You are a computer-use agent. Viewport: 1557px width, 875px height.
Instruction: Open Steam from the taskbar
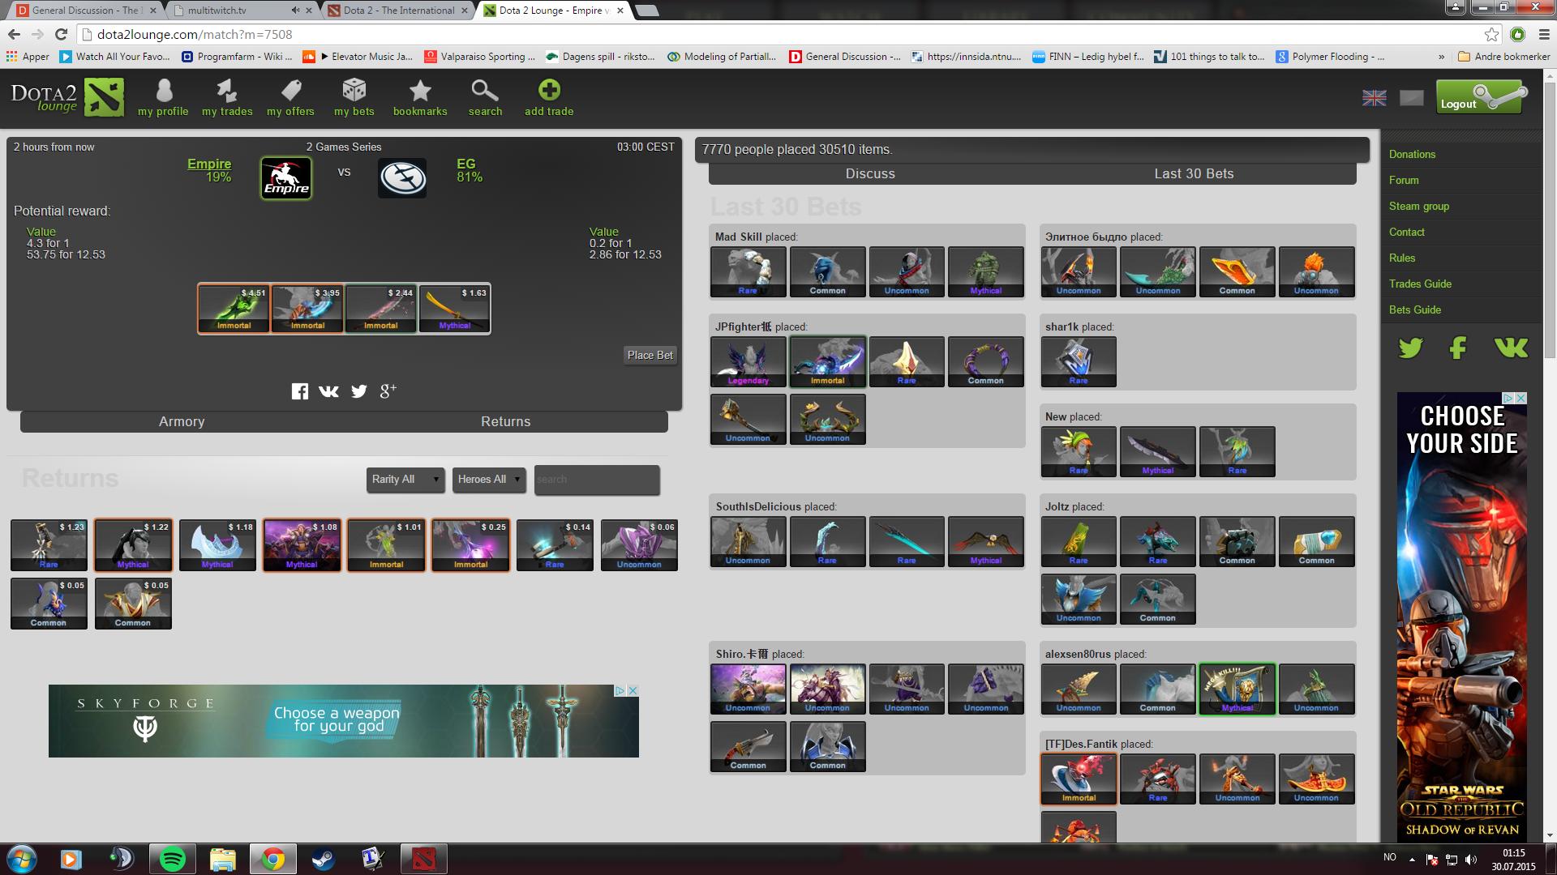point(323,859)
